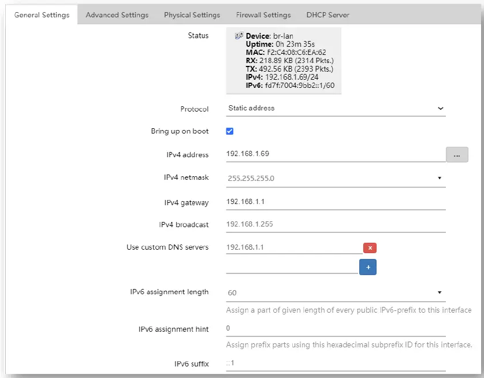The image size is (484, 378).
Task: Click the filled custom DNS server field
Action: tap(293, 247)
